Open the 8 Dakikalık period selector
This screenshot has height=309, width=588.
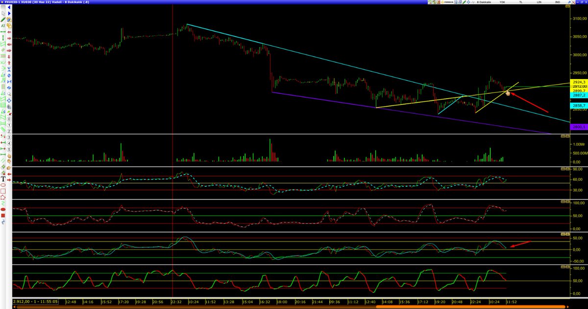484,2
